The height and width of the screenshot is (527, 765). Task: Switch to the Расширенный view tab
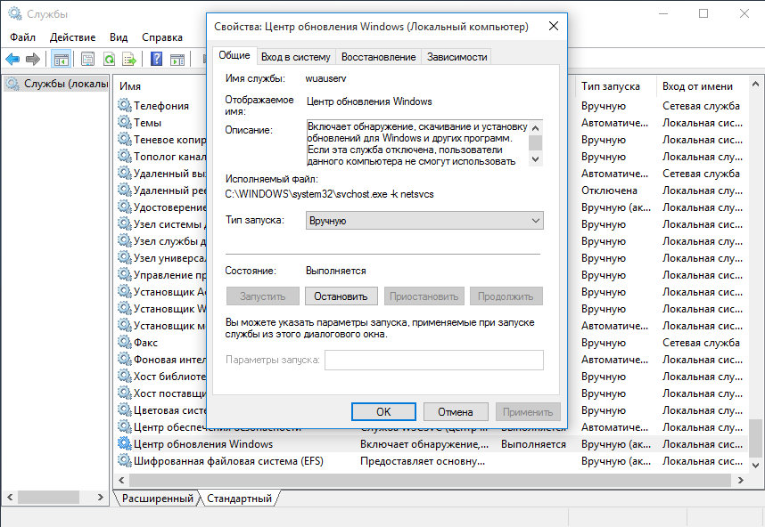click(157, 499)
